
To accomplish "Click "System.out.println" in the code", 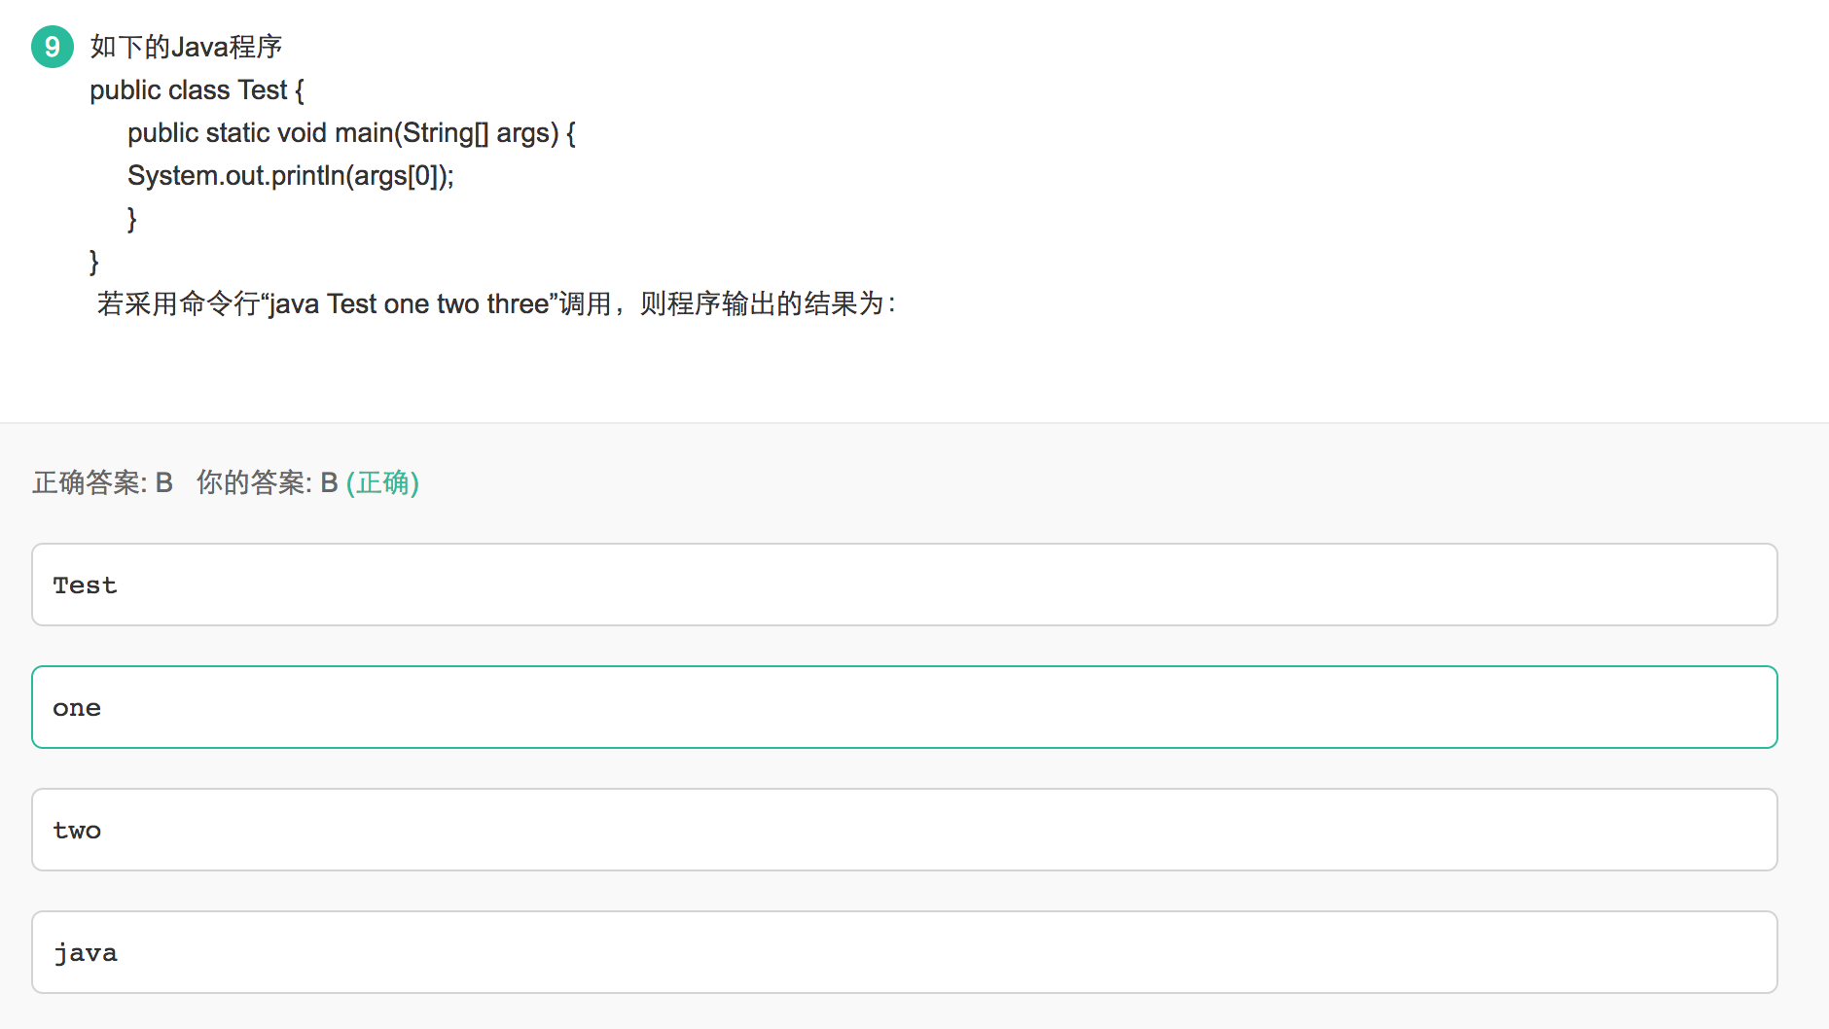I will coord(235,176).
